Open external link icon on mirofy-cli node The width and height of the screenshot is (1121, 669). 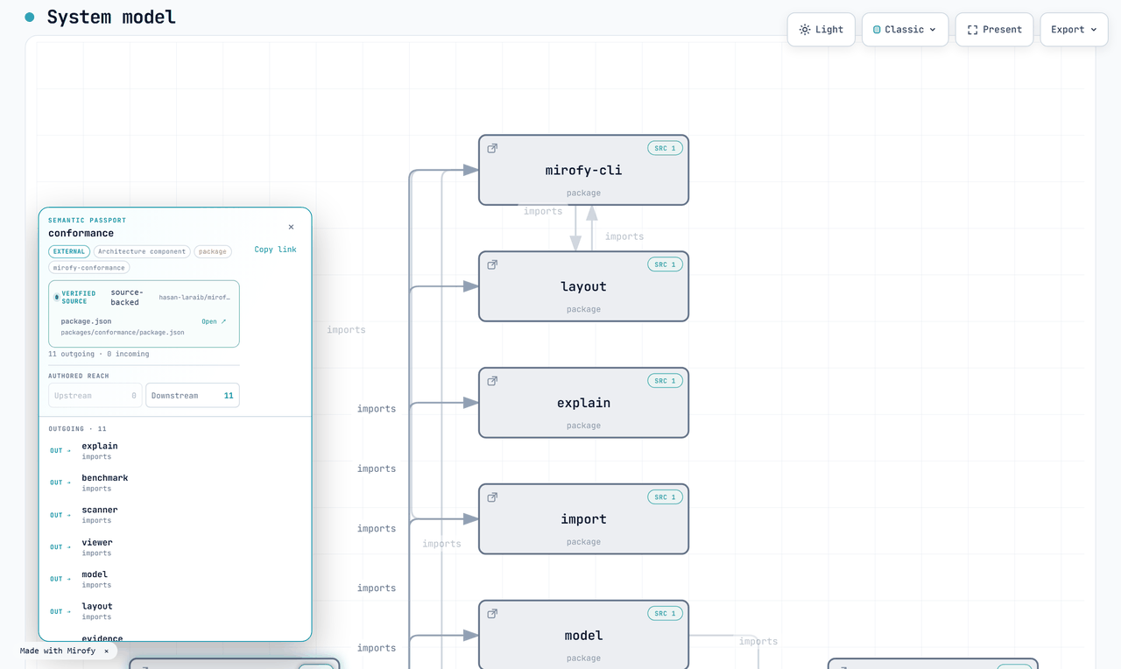[492, 149]
